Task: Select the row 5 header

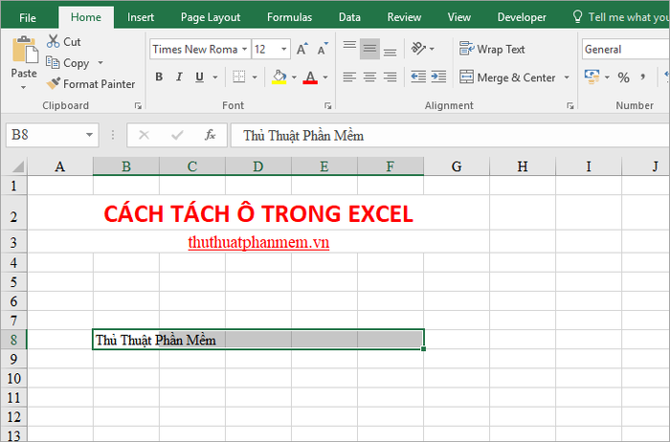Action: point(13,282)
